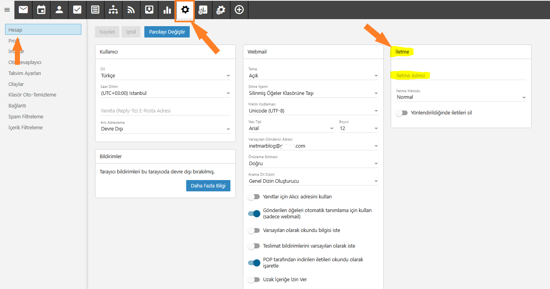Open İletme Metodu dropdown set to Normal
The height and width of the screenshot is (289, 550).
point(461,97)
